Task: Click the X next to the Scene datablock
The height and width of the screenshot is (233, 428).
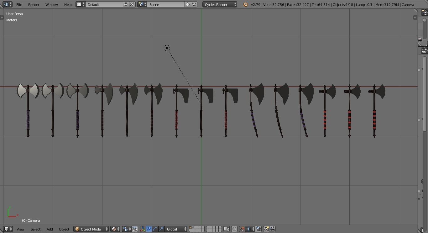Action: [194, 4]
